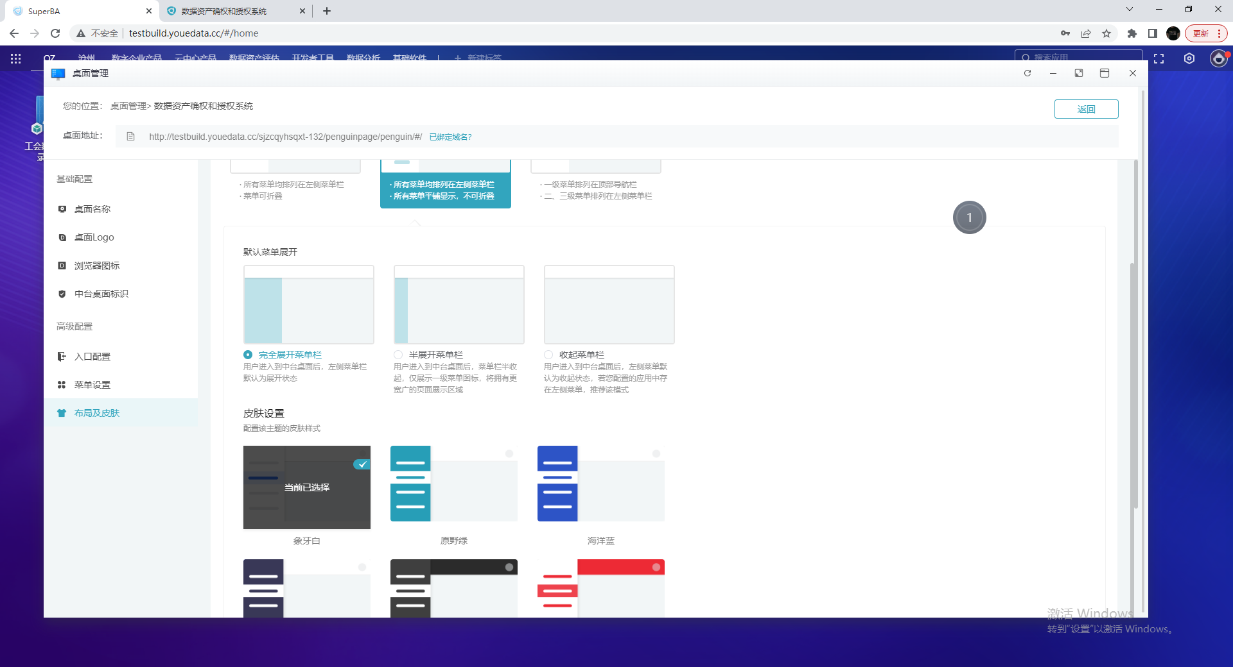Open the apps grid launcher icon
Screen dimensions: 1233x667
pyautogui.click(x=15, y=58)
